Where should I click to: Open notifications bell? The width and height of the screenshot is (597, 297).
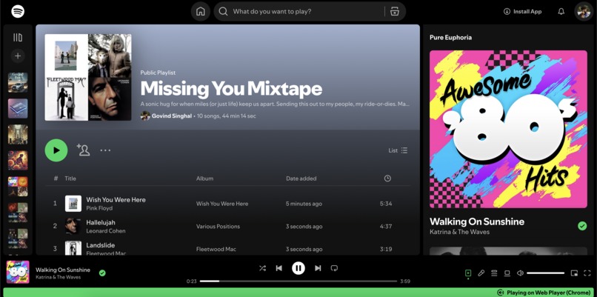point(561,11)
